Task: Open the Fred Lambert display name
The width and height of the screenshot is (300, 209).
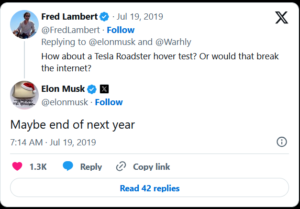Action: click(69, 17)
